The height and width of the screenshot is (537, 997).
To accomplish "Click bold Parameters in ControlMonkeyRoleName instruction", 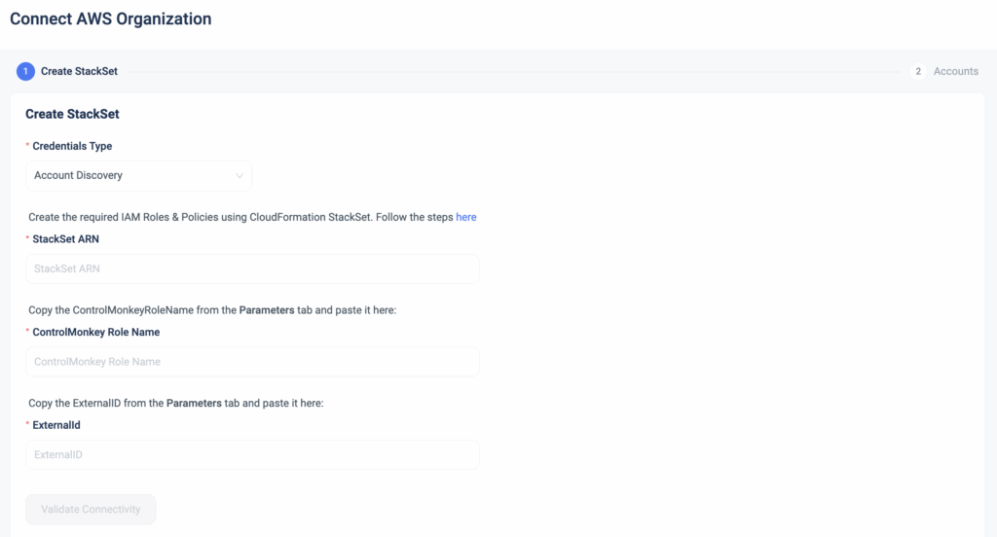I will [x=268, y=310].
